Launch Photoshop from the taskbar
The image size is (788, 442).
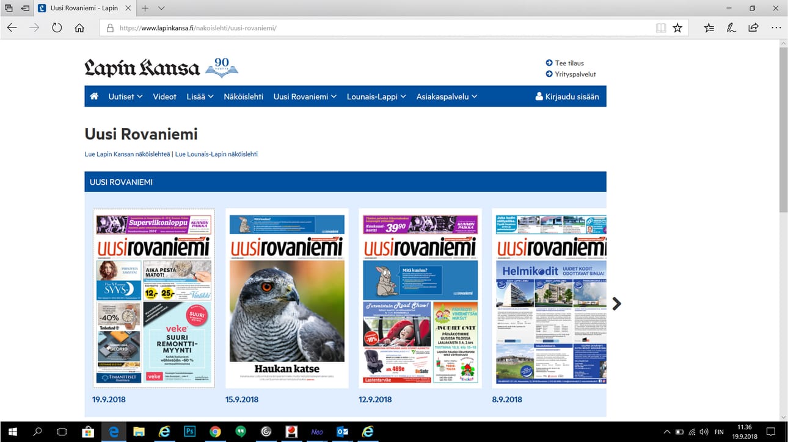pos(189,432)
